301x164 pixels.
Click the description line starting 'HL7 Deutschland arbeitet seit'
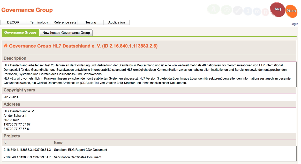tap(144, 65)
